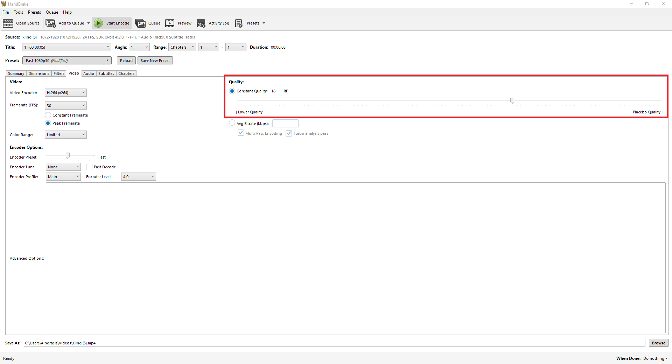The height and width of the screenshot is (364, 672).
Task: Click the Save As file path field
Action: click(x=334, y=343)
